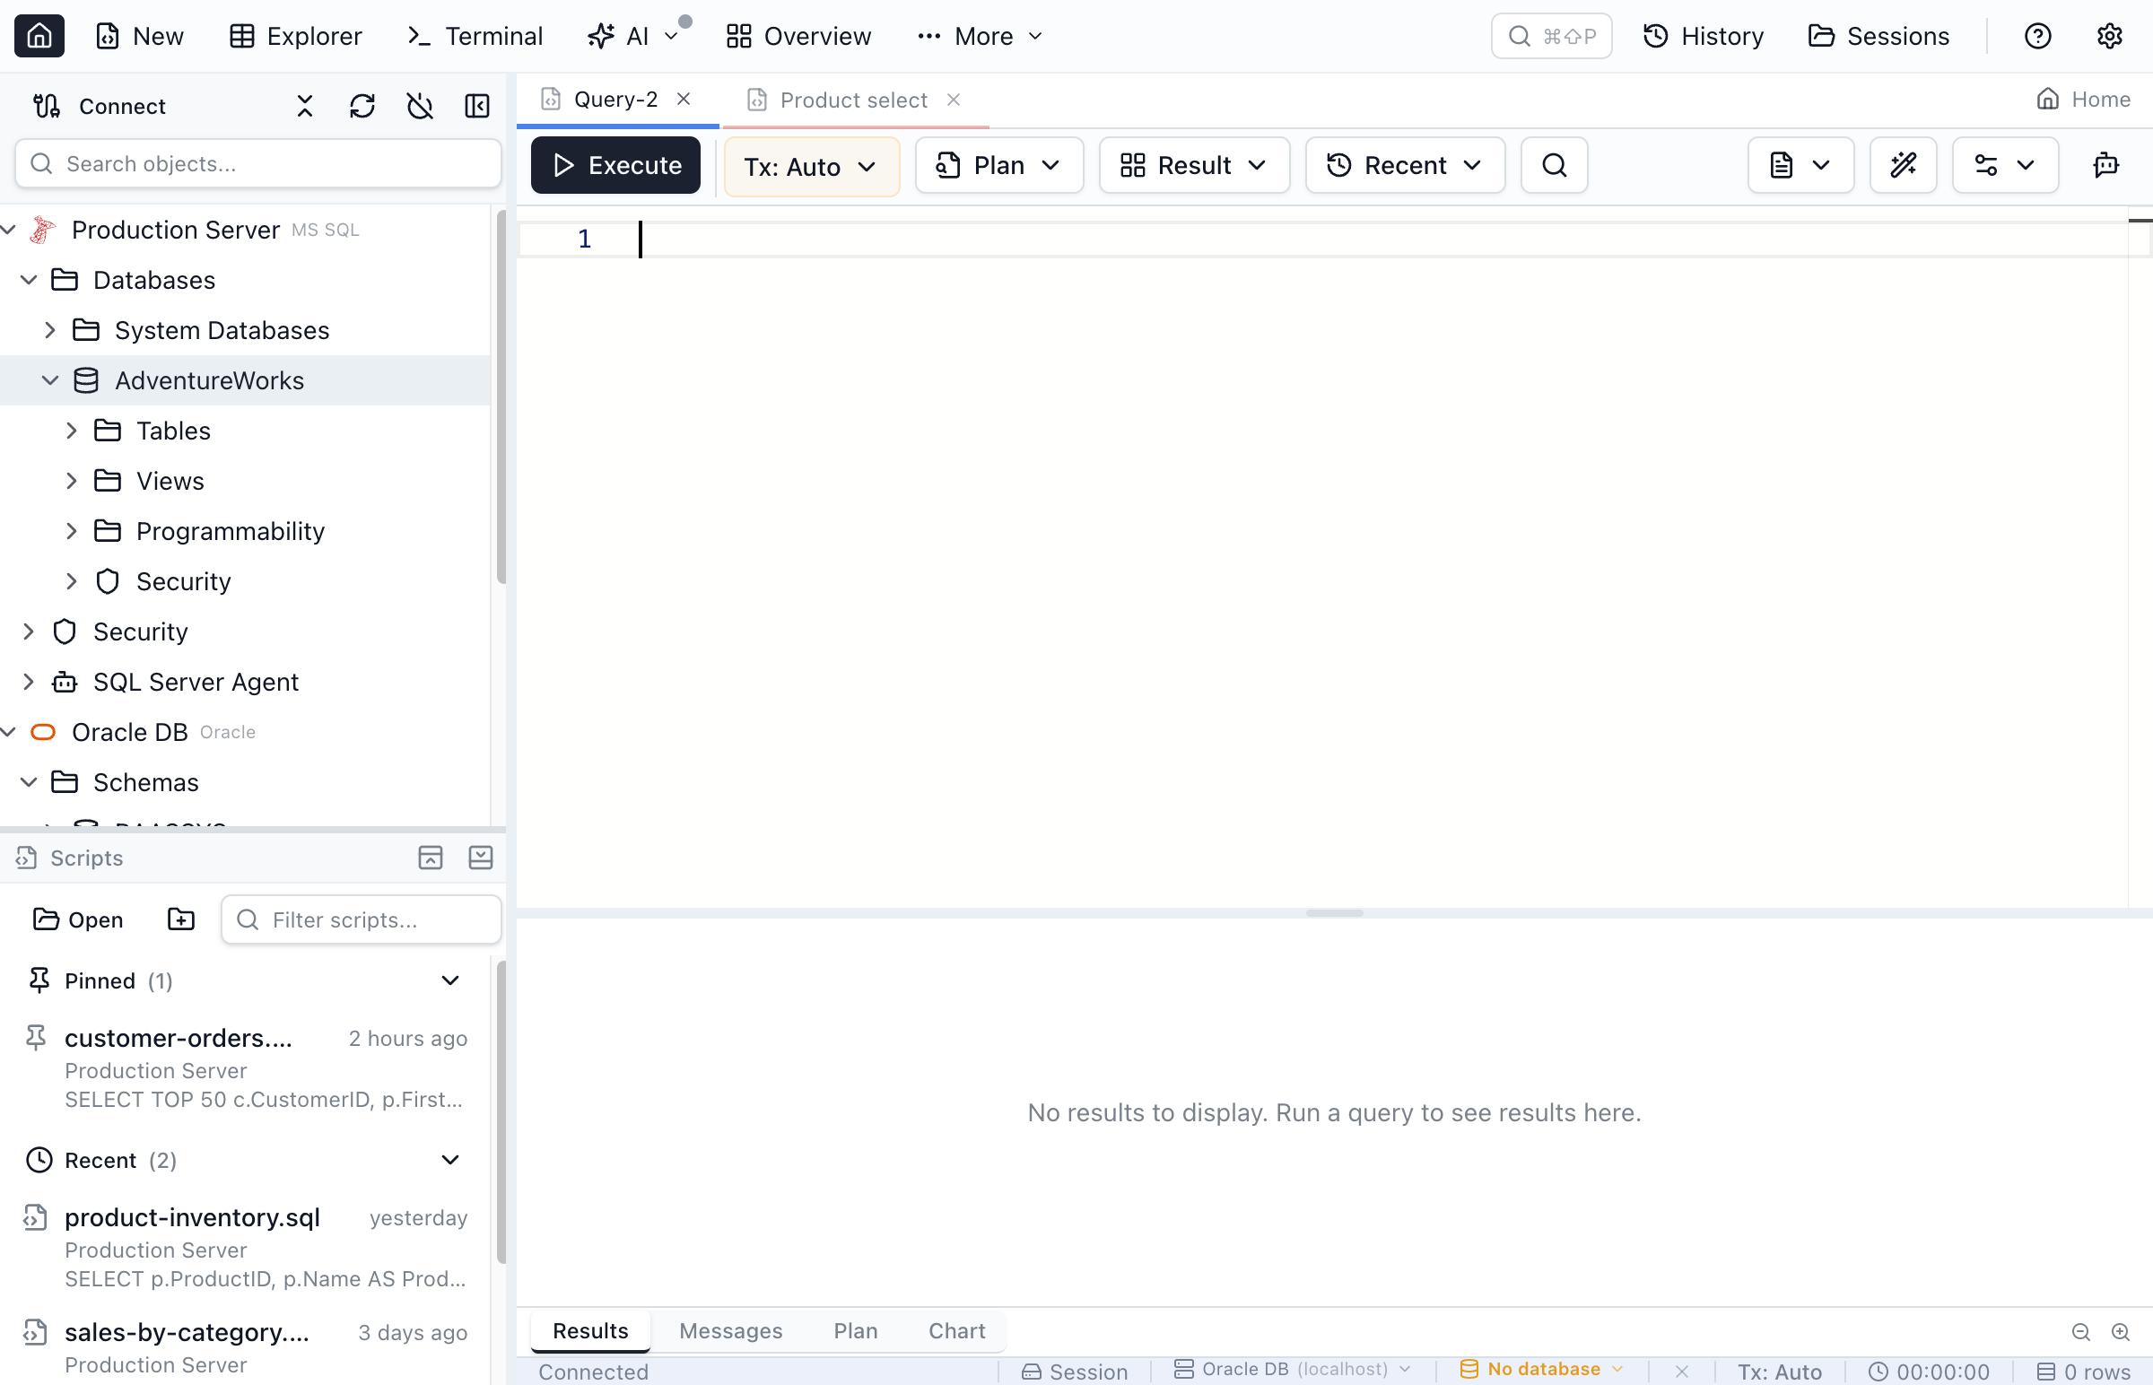The height and width of the screenshot is (1385, 2153).
Task: Click the help question mark icon
Action: 2037,36
